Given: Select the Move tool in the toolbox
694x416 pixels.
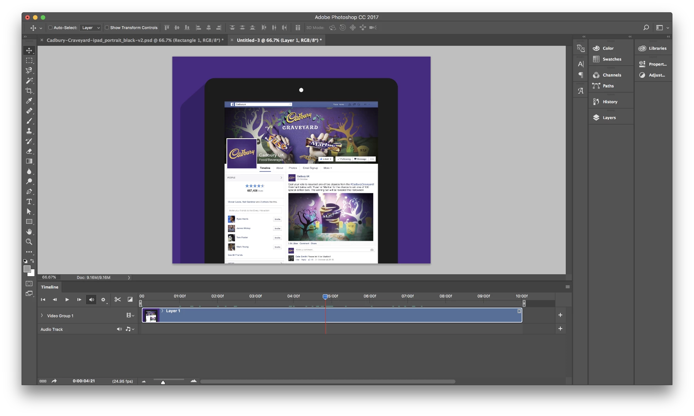Looking at the screenshot, I should click(x=29, y=50).
